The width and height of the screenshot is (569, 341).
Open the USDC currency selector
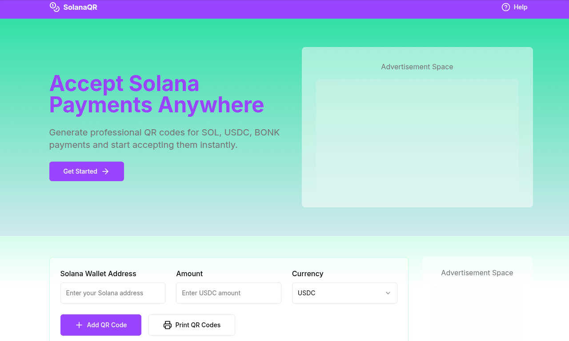pos(345,293)
